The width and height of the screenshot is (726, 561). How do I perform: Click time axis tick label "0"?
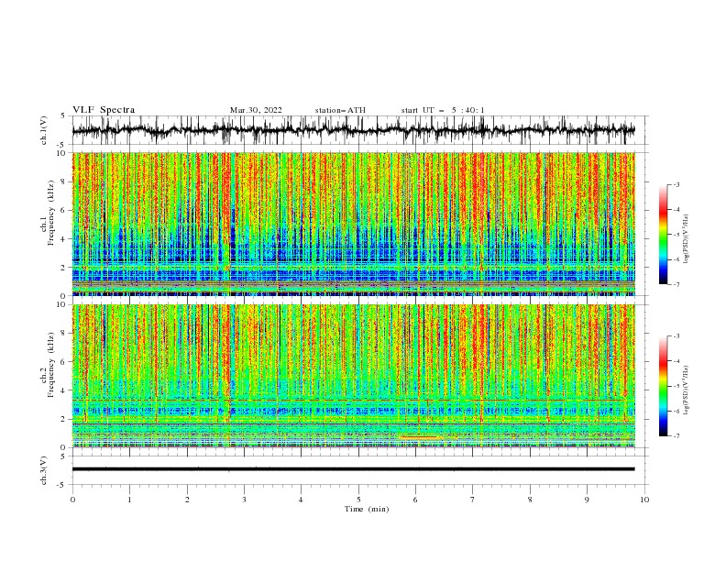click(x=72, y=500)
